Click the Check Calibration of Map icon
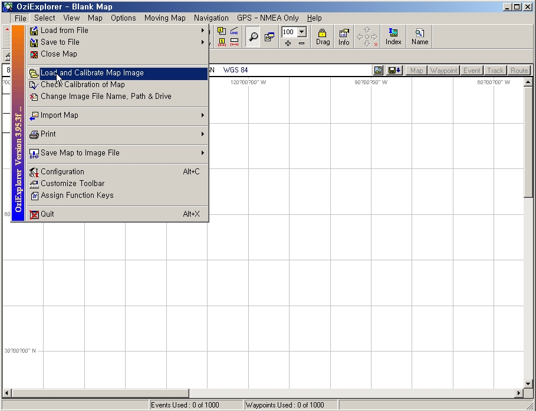This screenshot has height=411, width=536. [x=34, y=85]
